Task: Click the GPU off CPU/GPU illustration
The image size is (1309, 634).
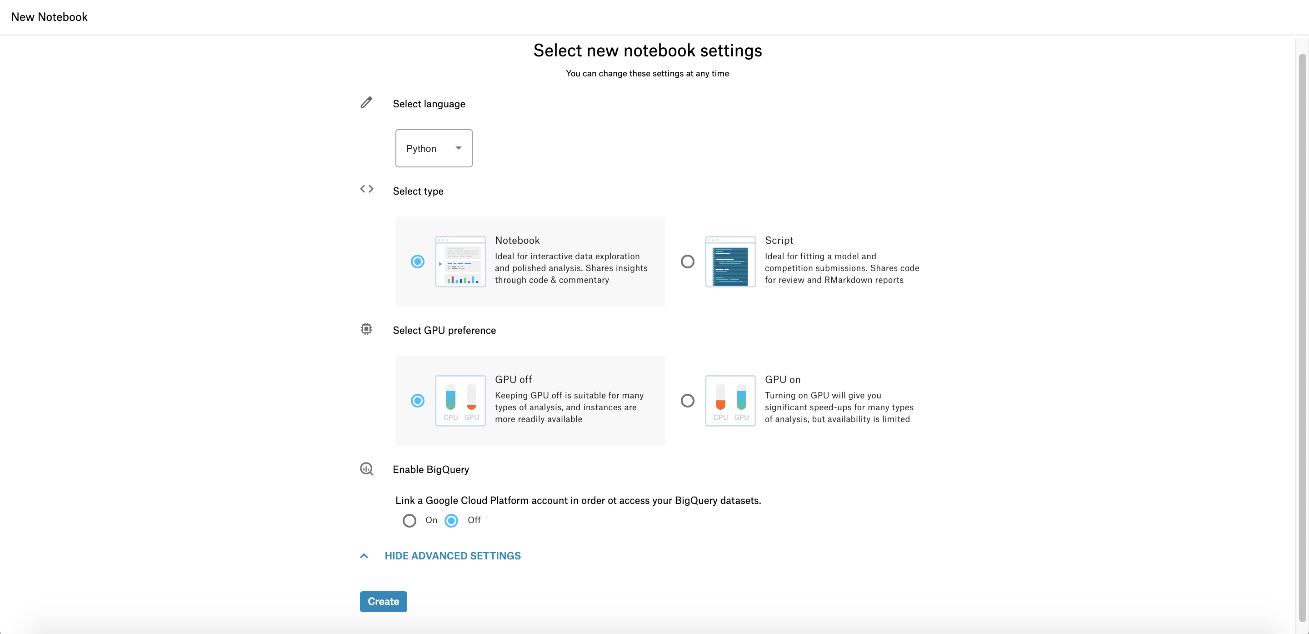Action: tap(460, 401)
